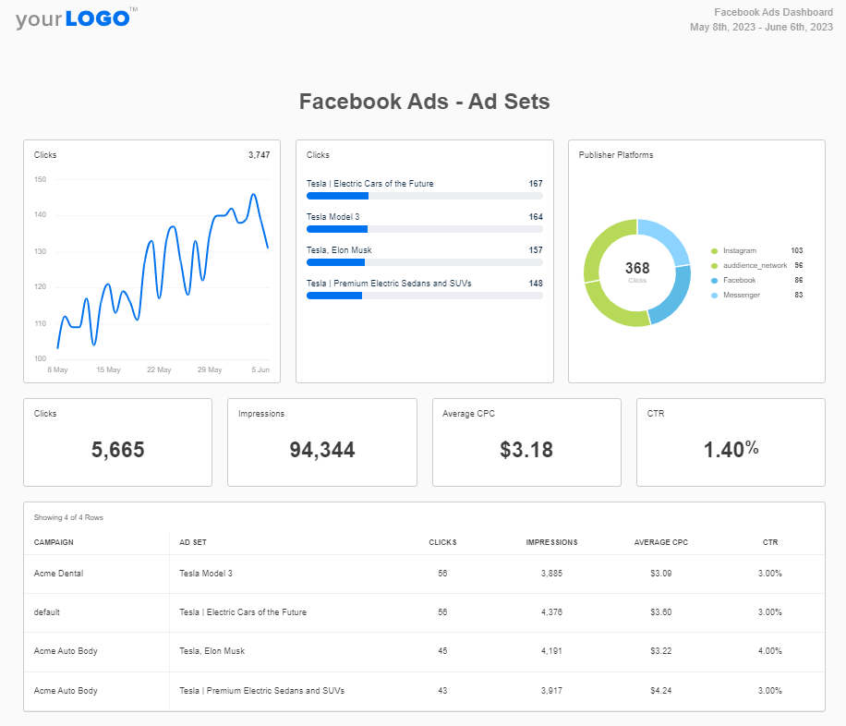
Task: Click the Showing 4 of 4 Rows label
Action: (x=68, y=517)
